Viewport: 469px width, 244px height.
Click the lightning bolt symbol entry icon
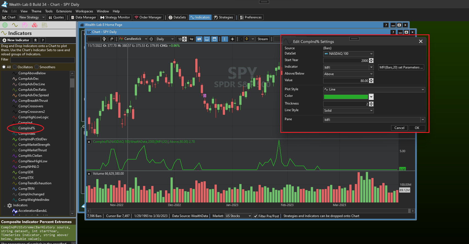coord(104,39)
